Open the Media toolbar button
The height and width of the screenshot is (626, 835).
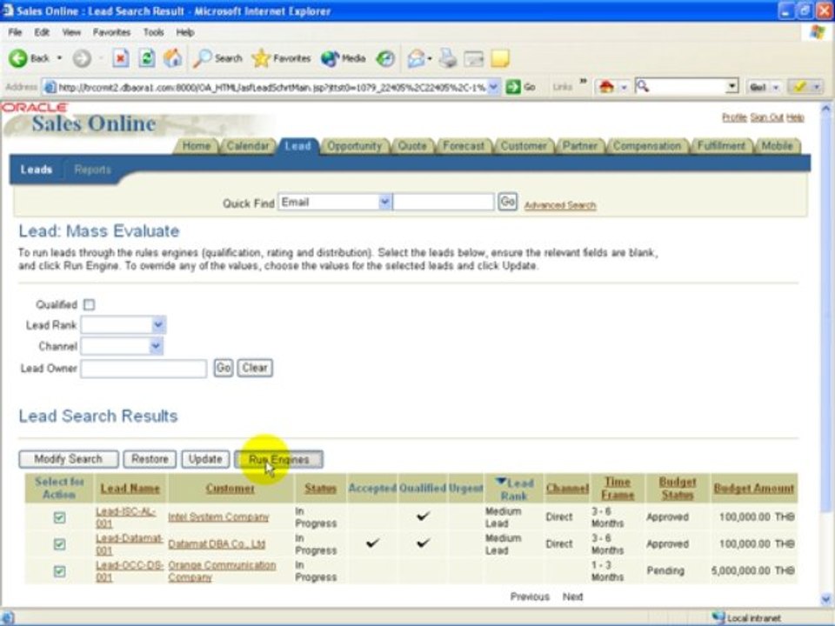pos(343,58)
